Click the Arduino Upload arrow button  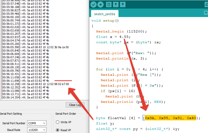click(101, 5)
